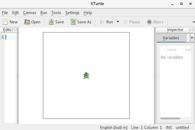Close the Inspector panel
The width and height of the screenshot is (195, 130).
pos(193,29)
